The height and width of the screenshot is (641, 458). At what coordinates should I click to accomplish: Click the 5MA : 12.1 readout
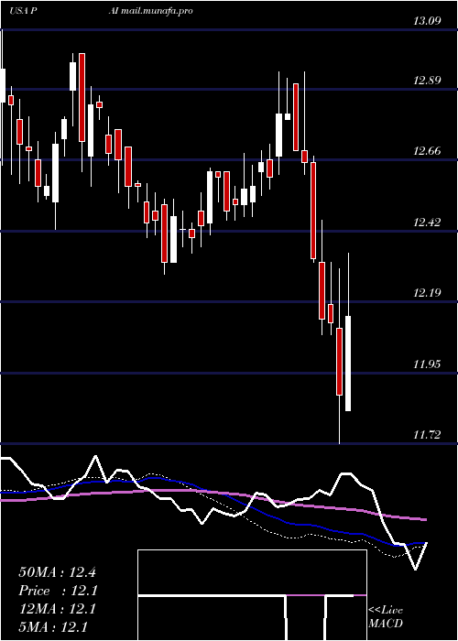(x=53, y=627)
